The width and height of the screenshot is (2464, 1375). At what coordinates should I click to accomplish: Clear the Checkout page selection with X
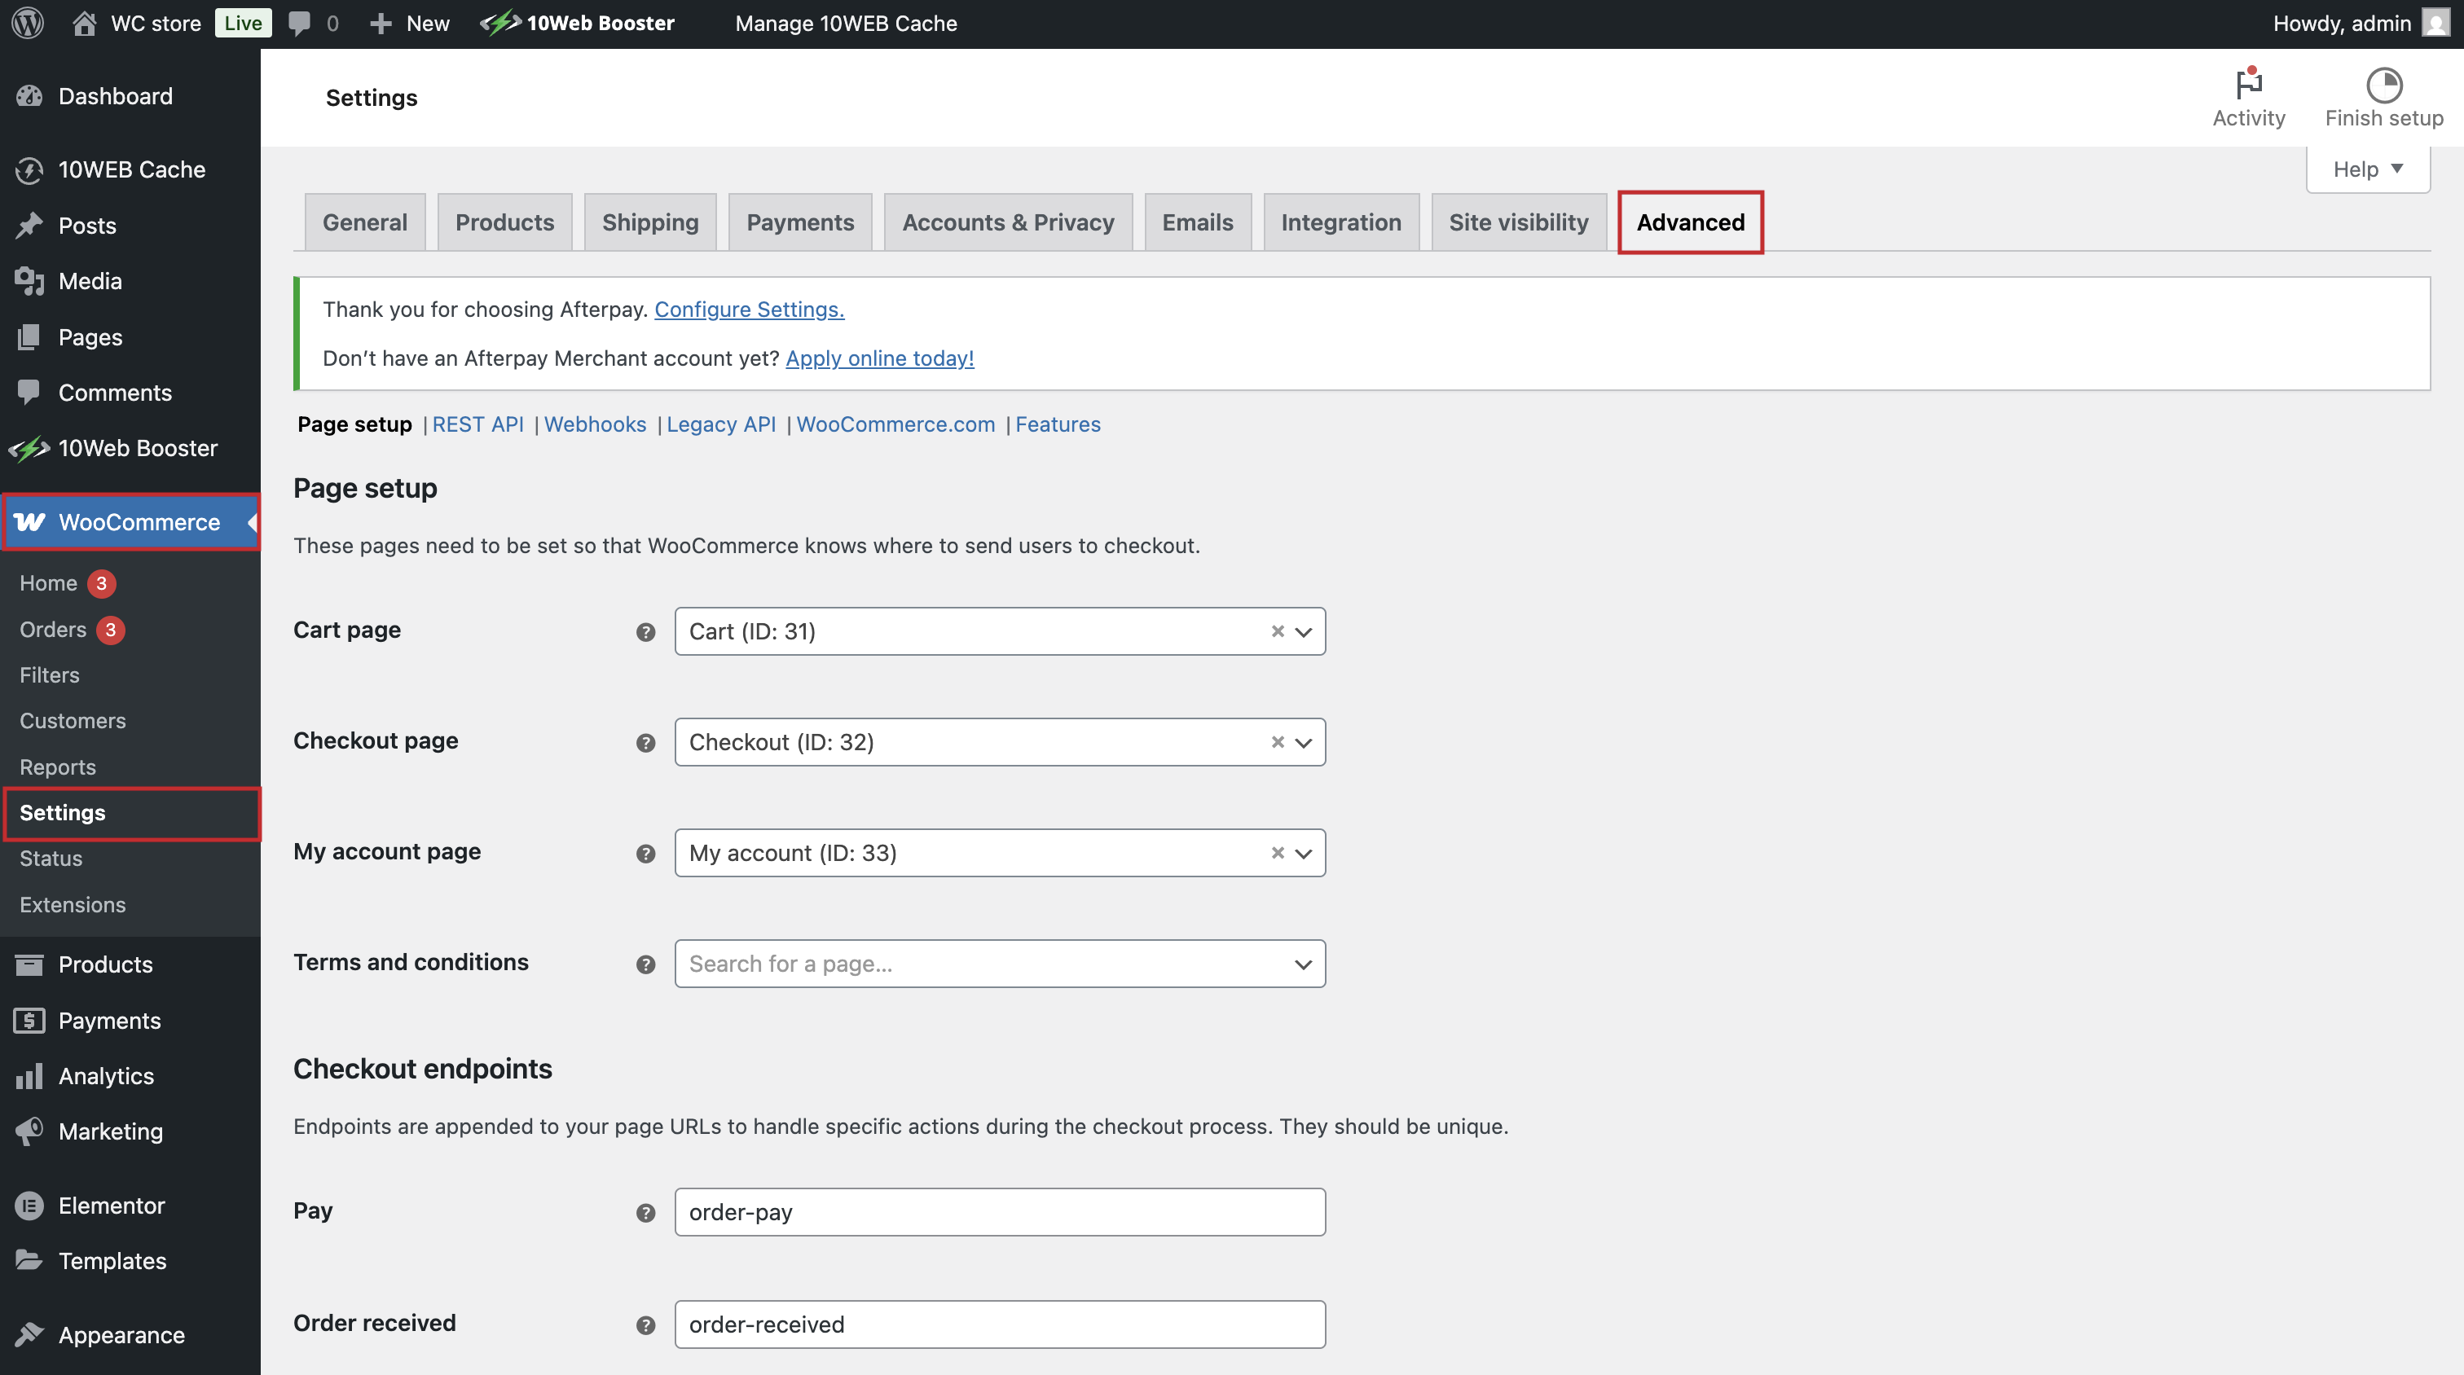(1277, 742)
